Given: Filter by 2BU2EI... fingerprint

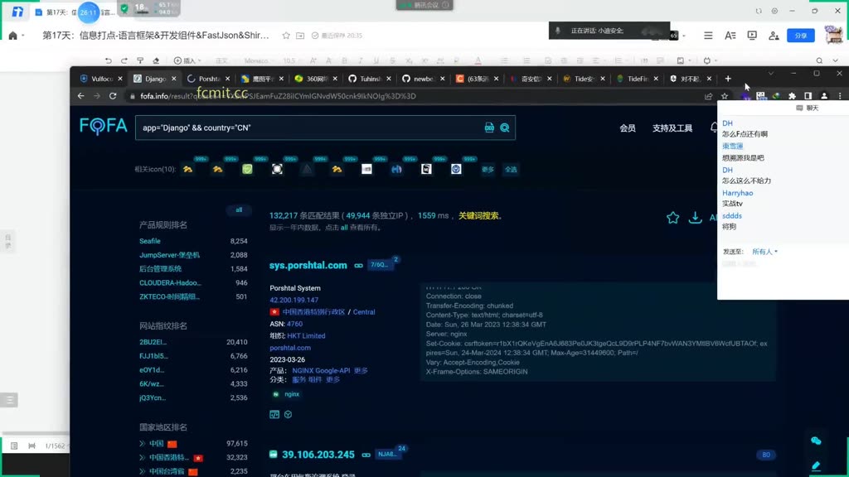Looking at the screenshot, I should pyautogui.click(x=153, y=342).
